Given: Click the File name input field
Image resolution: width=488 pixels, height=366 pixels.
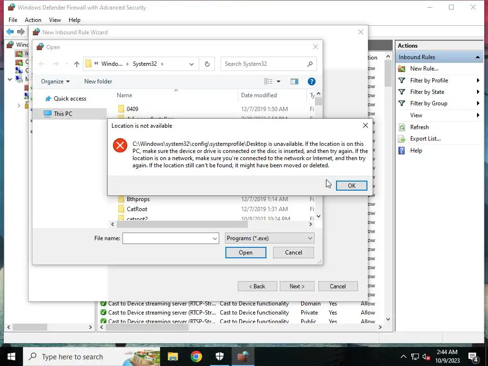Looking at the screenshot, I should pyautogui.click(x=167, y=238).
